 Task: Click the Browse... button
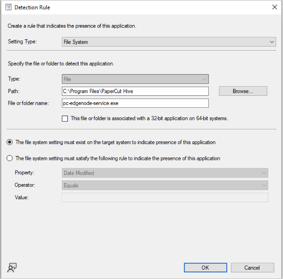coord(243,91)
